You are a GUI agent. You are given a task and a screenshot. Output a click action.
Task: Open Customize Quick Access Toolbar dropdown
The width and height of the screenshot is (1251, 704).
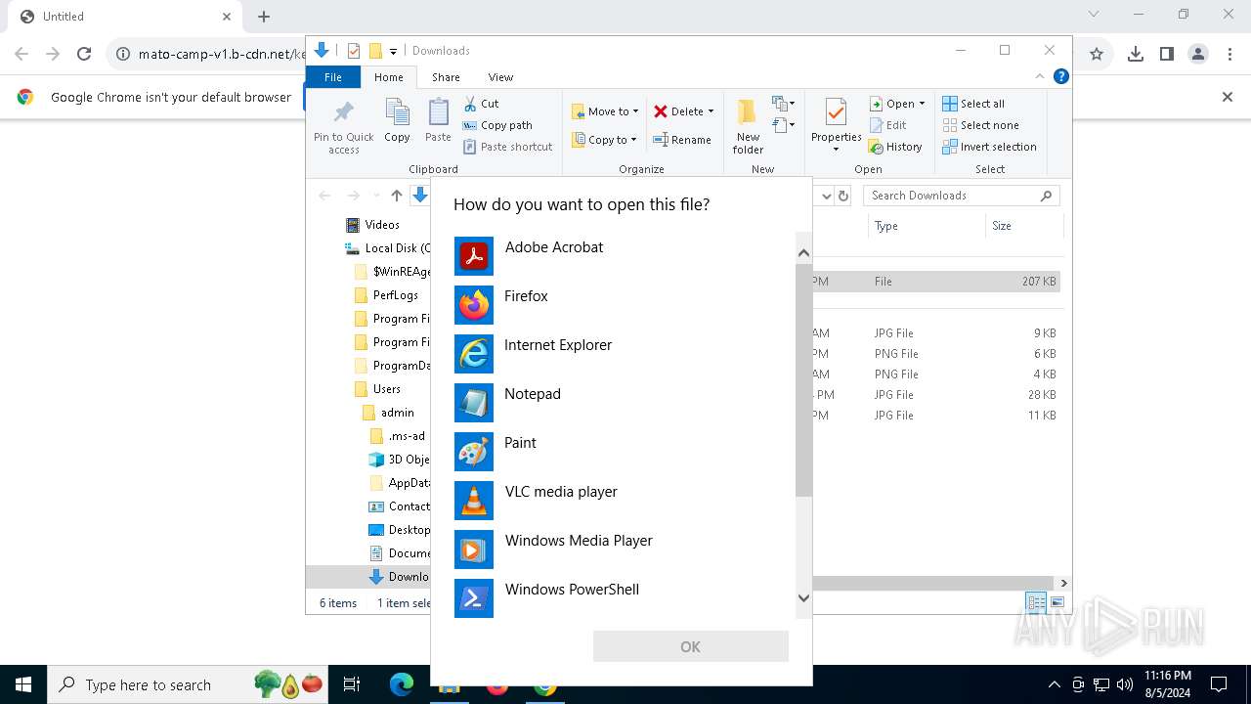(393, 51)
